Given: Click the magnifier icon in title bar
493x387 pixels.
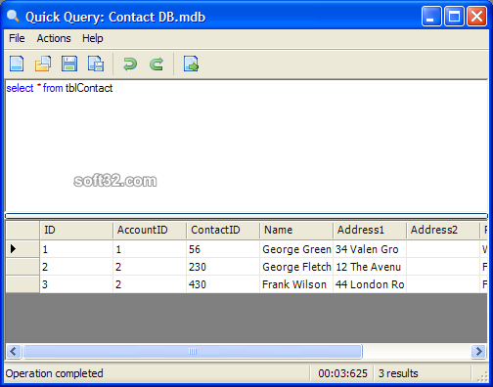Looking at the screenshot, I should 13,17.
